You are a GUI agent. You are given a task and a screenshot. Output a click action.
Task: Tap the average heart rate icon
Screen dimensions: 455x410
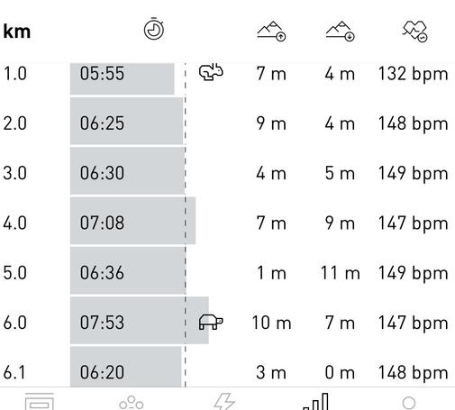(x=415, y=32)
